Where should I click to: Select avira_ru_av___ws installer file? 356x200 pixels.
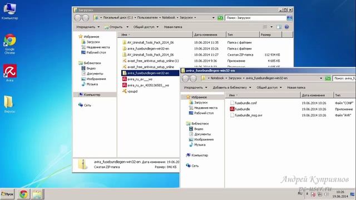point(137,79)
